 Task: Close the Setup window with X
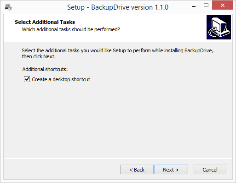click(x=222, y=6)
